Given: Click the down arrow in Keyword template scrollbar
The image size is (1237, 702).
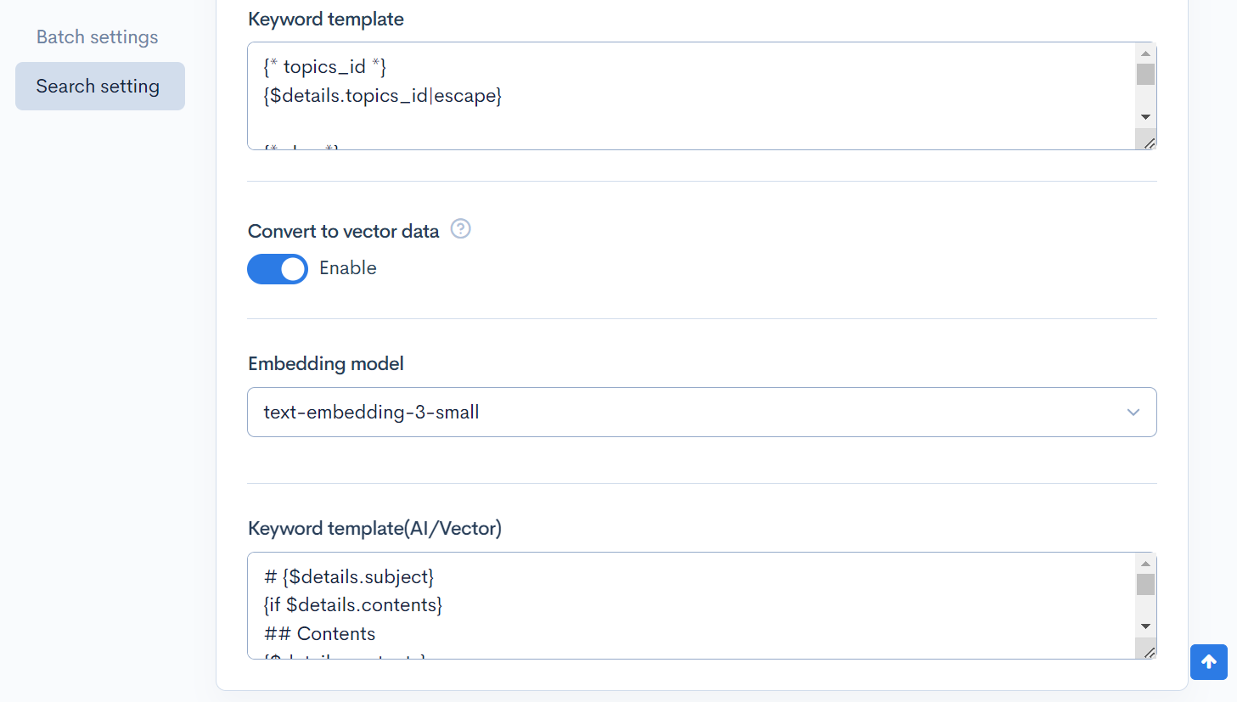Looking at the screenshot, I should point(1145,117).
